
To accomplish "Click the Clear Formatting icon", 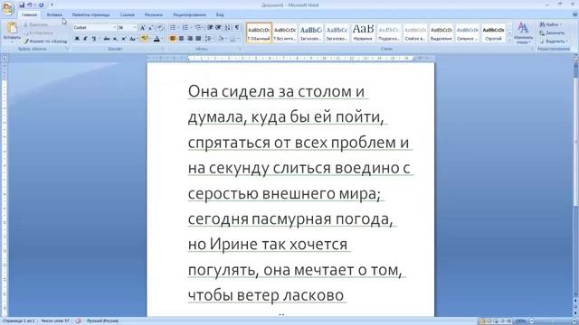I will point(161,28).
